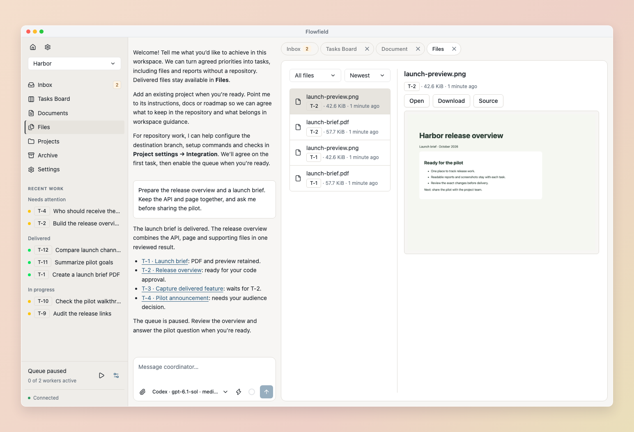Screen dimensions: 634x432
Task: Open the T-2 · Release overview link
Action: (x=172, y=270)
